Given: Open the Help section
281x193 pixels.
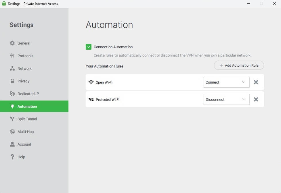Looking at the screenshot, I should point(21,157).
